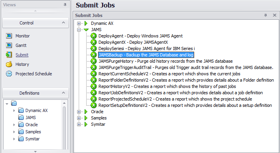This screenshot has height=153, width=280.
Task: Click the JAMSPurgeHistory green job icon
Action: (x=94, y=61)
